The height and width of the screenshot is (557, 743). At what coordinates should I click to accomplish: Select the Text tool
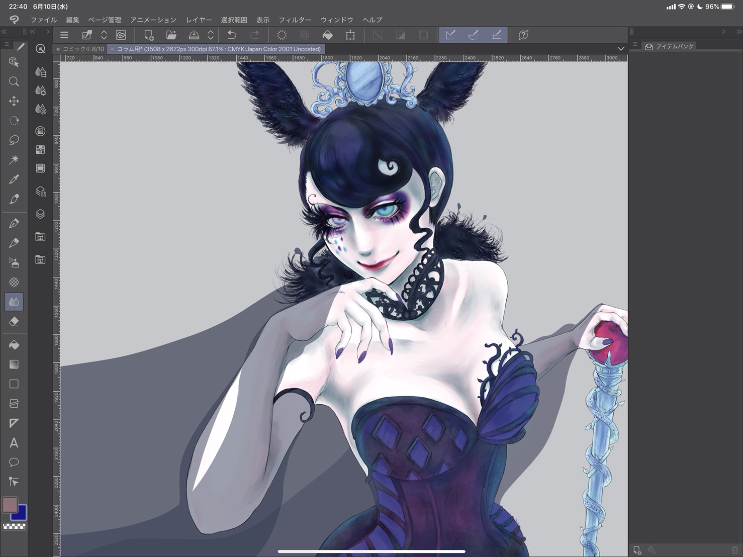click(14, 443)
